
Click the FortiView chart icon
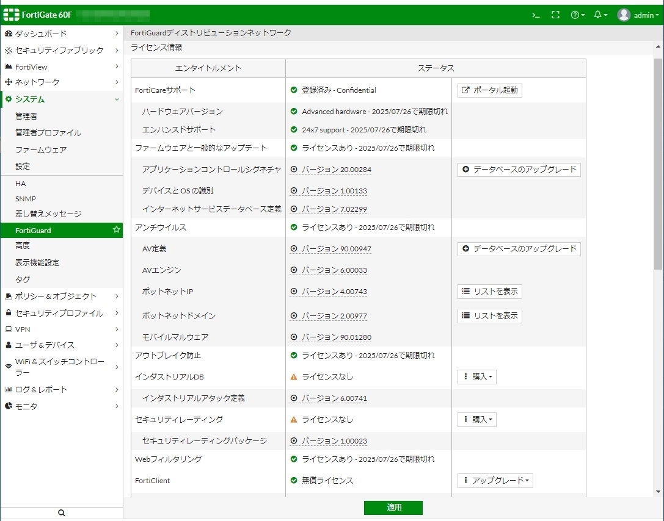pos(8,66)
